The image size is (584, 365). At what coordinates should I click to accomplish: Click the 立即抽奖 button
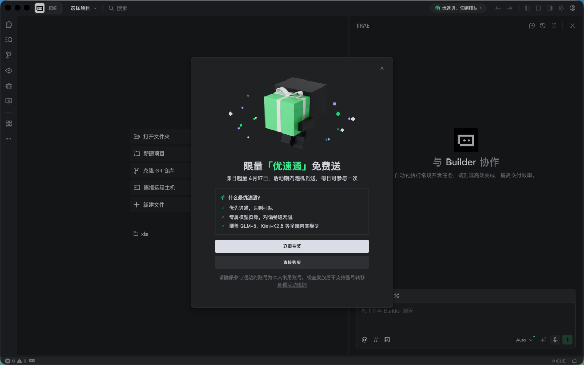[292, 246]
